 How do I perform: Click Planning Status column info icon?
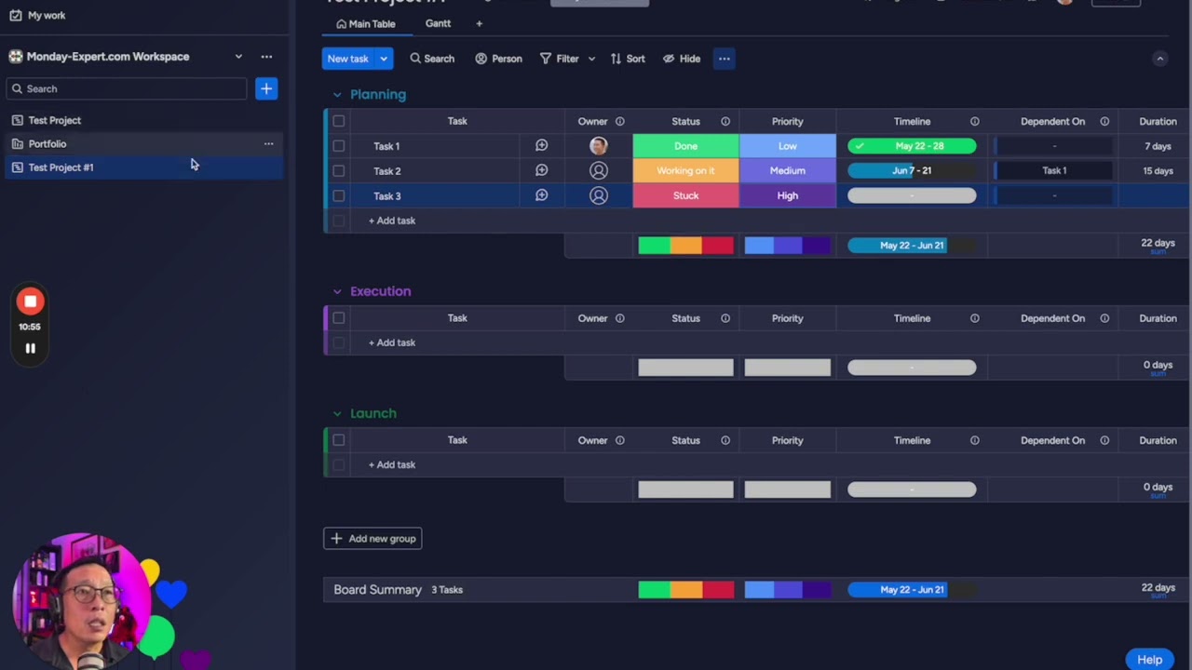tap(725, 121)
